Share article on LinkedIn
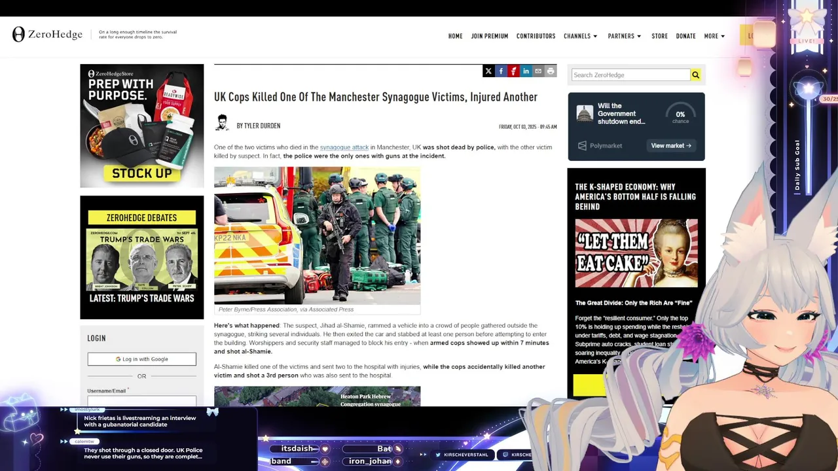The width and height of the screenshot is (838, 471). click(526, 71)
